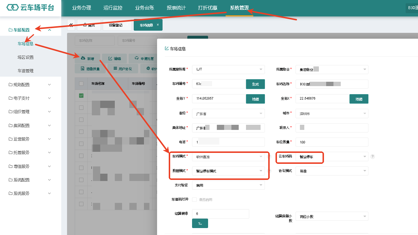The image size is (418, 235).
Task: Click the cloud icon on 新增 button
Action: (83, 58)
